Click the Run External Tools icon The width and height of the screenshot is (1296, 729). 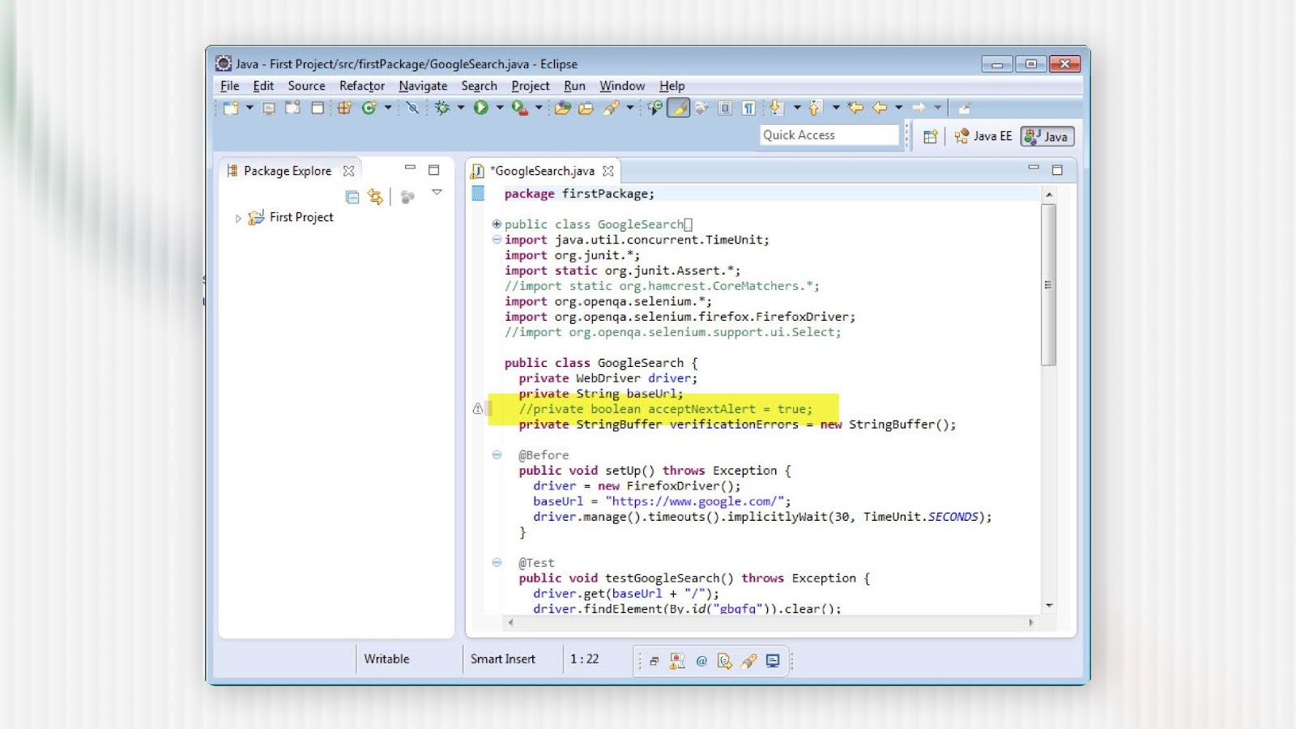click(520, 108)
